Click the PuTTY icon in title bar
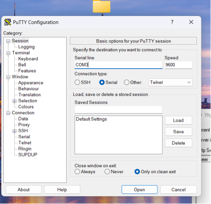 click(7, 22)
